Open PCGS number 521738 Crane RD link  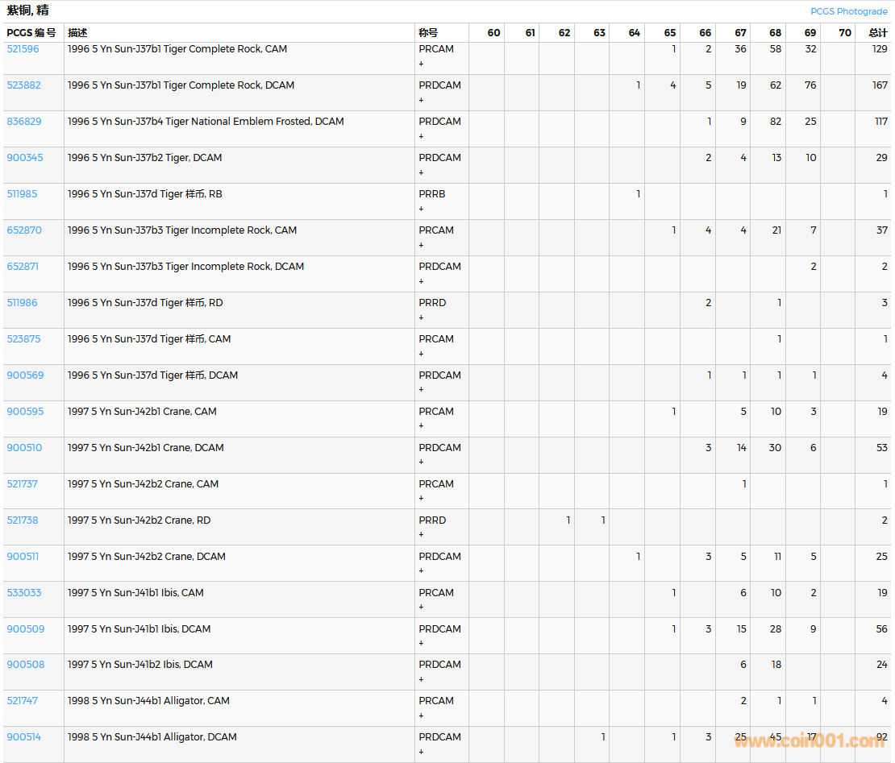coord(22,520)
